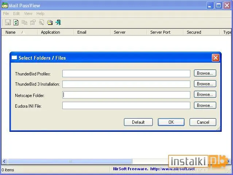This screenshot has width=233, height=175.
Task: Browse for ThunderBird 3 Installation folder
Action: [x=205, y=84]
